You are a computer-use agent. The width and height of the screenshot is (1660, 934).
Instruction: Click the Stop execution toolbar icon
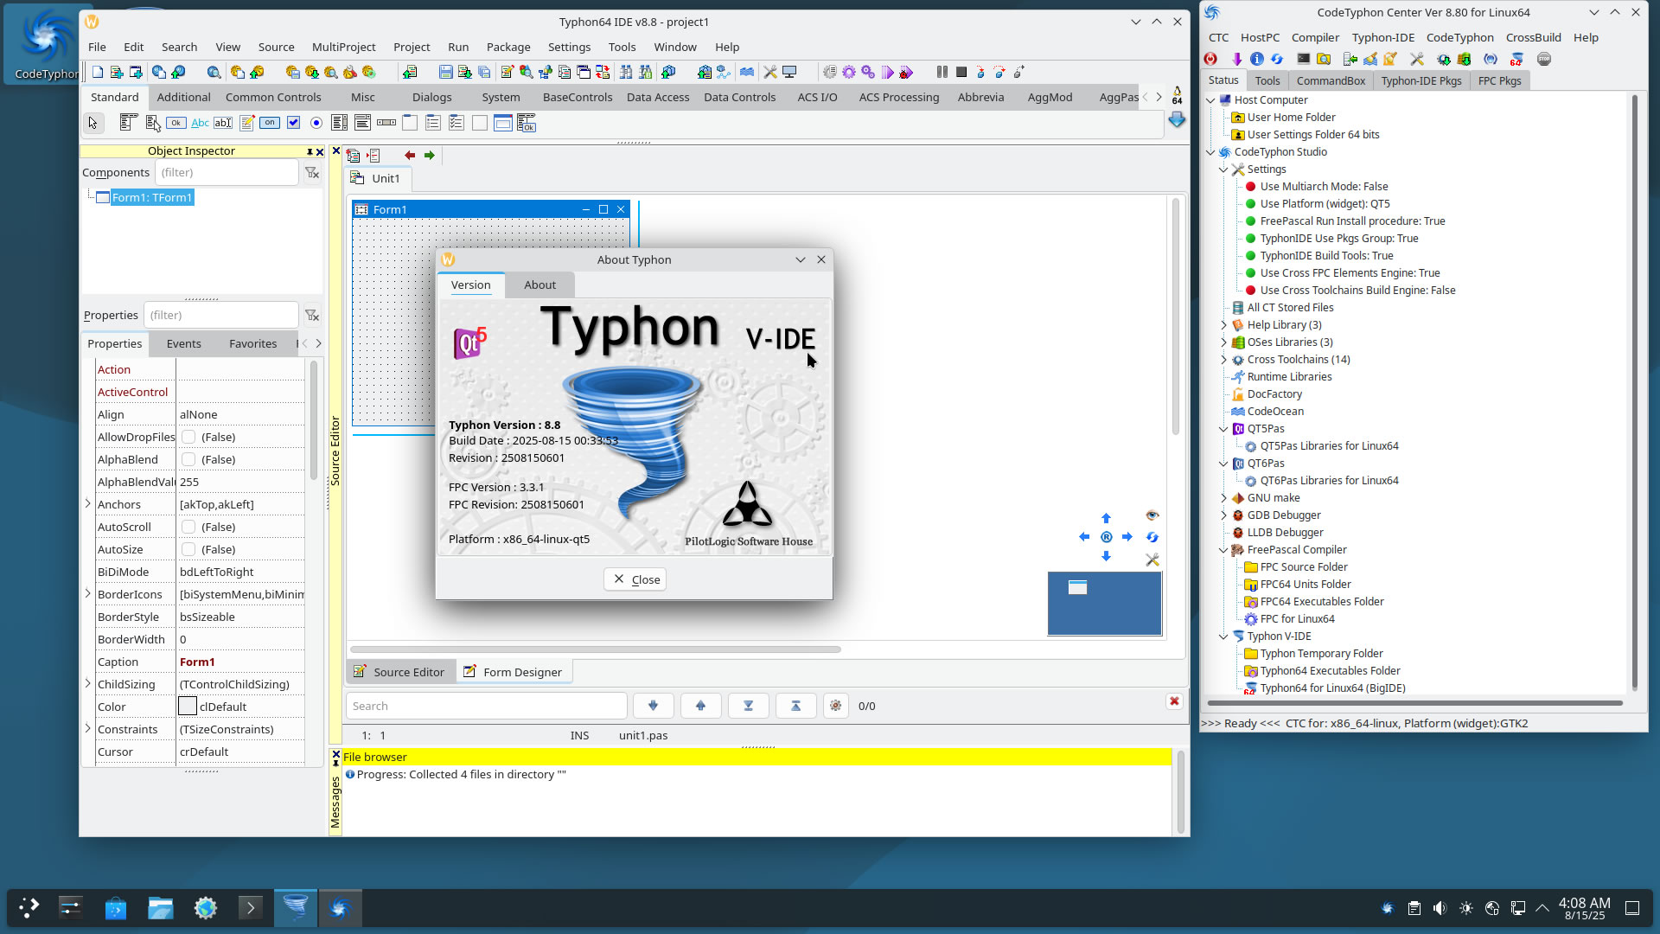coord(961,73)
